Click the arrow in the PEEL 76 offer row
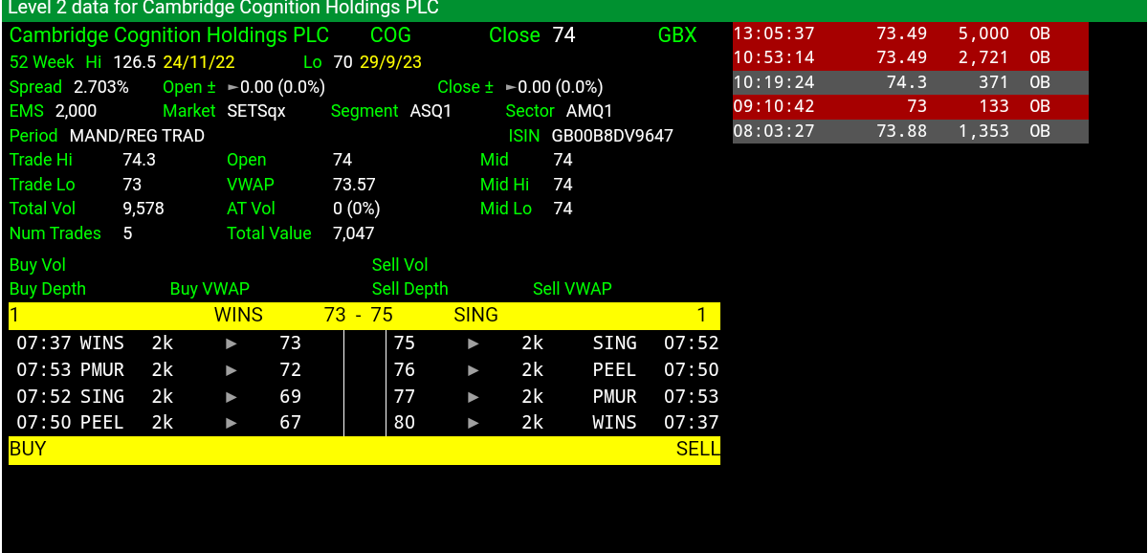 pos(474,370)
